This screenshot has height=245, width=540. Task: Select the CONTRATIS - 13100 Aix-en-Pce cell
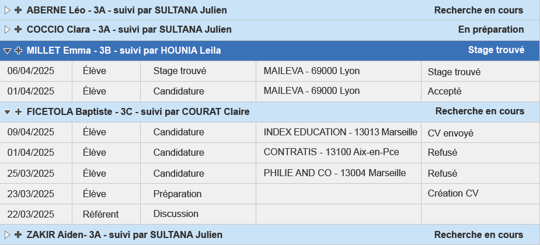(339, 153)
